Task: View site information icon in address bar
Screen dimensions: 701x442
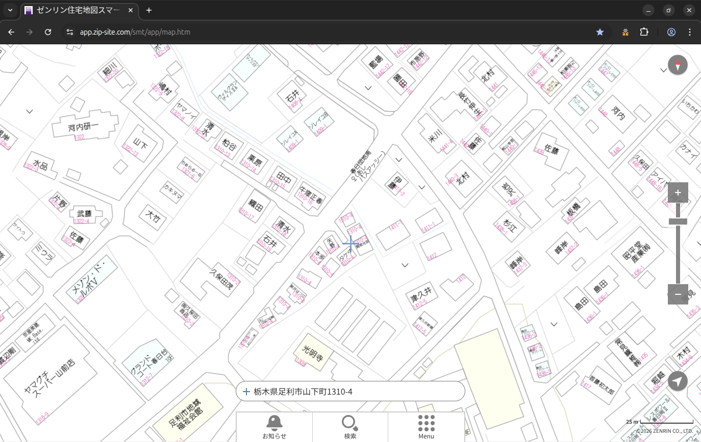Action: pyautogui.click(x=69, y=32)
